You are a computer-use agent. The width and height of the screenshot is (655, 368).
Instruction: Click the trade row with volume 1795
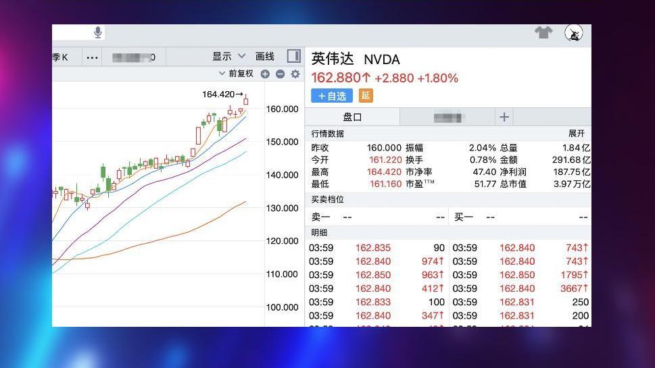pos(520,275)
